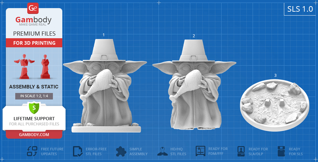Click the red Gambody 'Ge' logo icon
This screenshot has height=162, width=318.
tap(33, 8)
